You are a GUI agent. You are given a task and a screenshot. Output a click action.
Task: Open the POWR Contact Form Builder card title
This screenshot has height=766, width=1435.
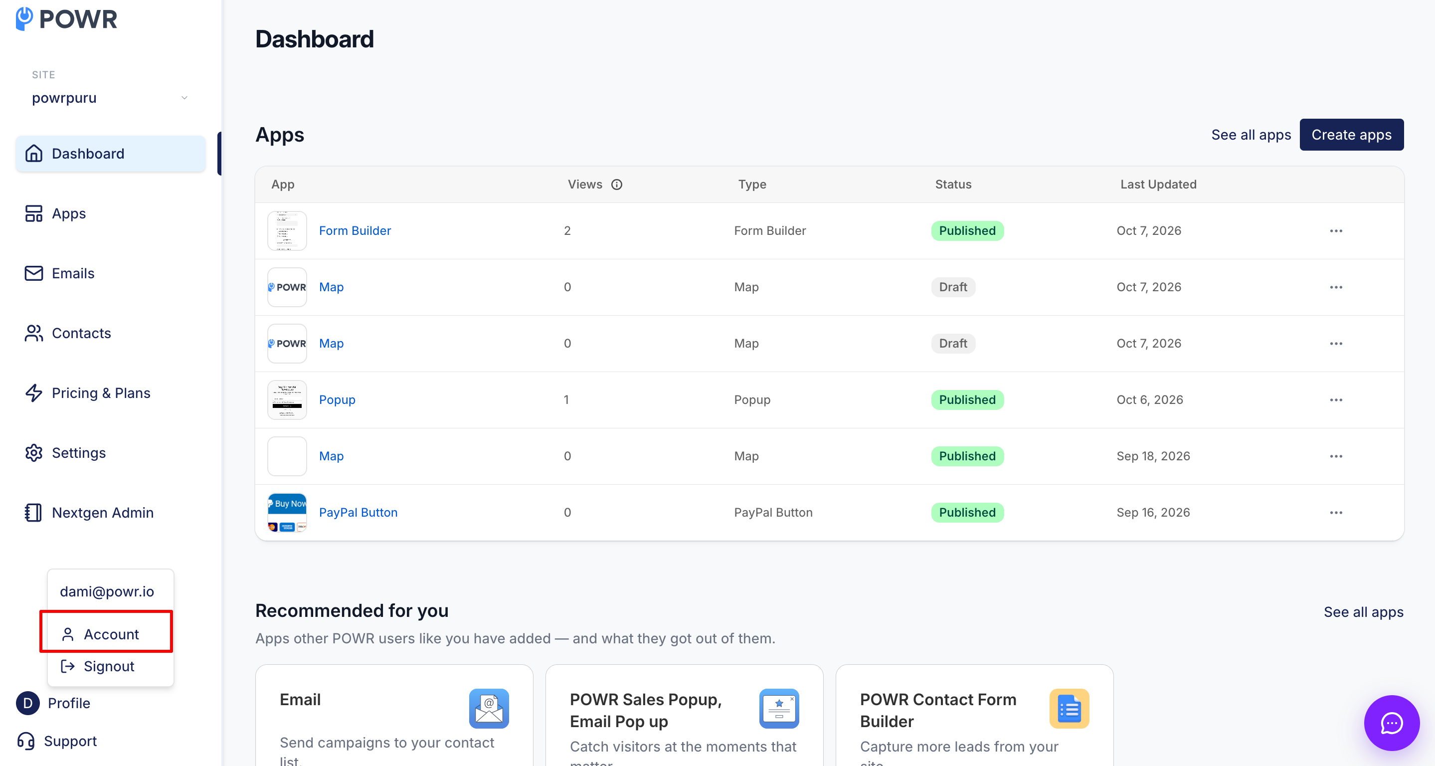point(938,710)
